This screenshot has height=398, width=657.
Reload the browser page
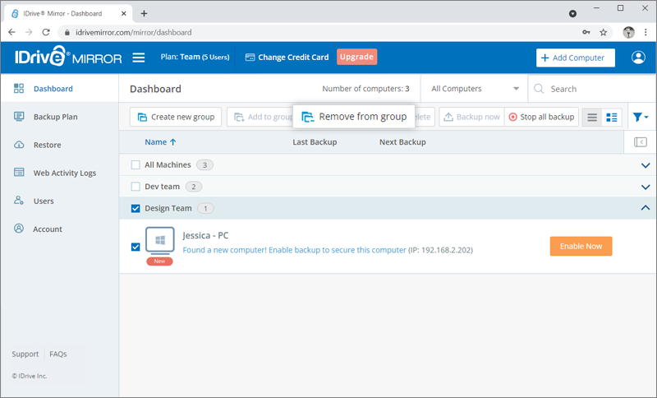point(46,32)
